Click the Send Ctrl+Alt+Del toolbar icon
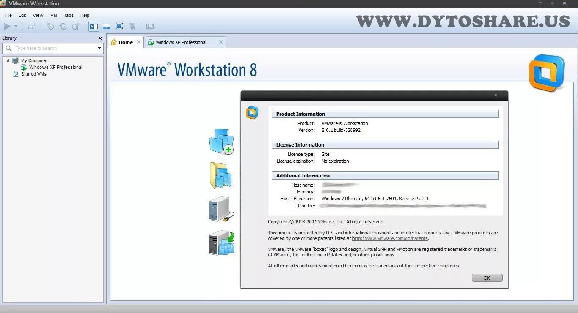Viewport: 578px width, 313px height. (32, 26)
